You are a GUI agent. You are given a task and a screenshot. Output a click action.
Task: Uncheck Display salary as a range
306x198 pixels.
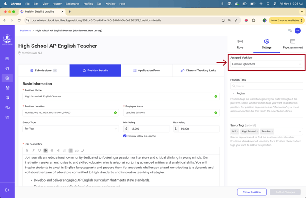click(125, 136)
